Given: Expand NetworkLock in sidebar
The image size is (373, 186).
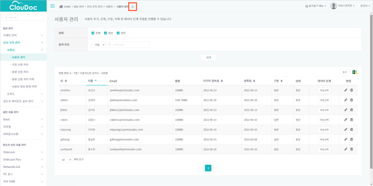Looking at the screenshot, I should coord(23,167).
